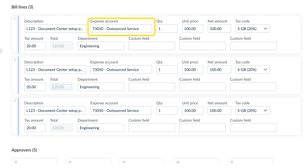
Task: Click second Custom field in line 1
Action: pos(203,46)
